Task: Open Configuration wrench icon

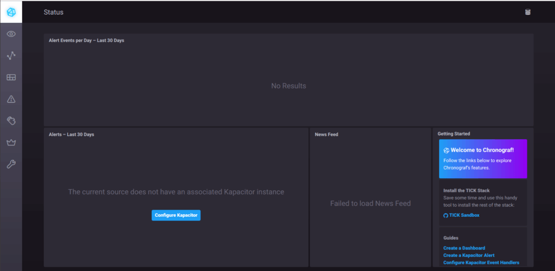Action: pyautogui.click(x=11, y=164)
